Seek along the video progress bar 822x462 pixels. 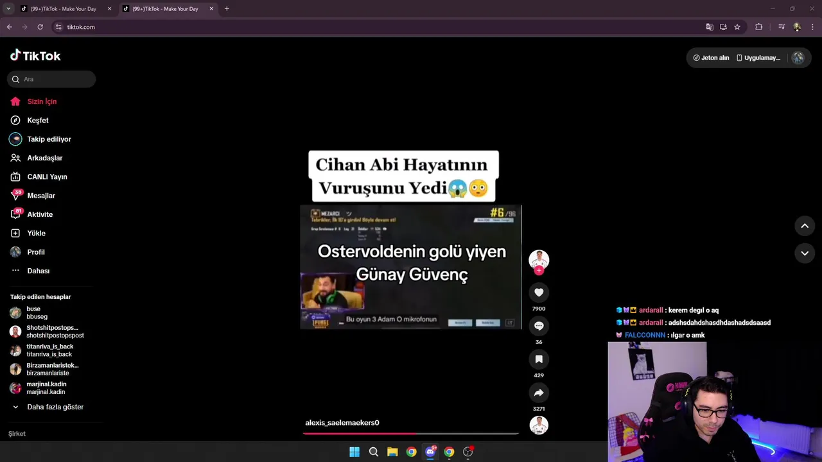point(411,434)
